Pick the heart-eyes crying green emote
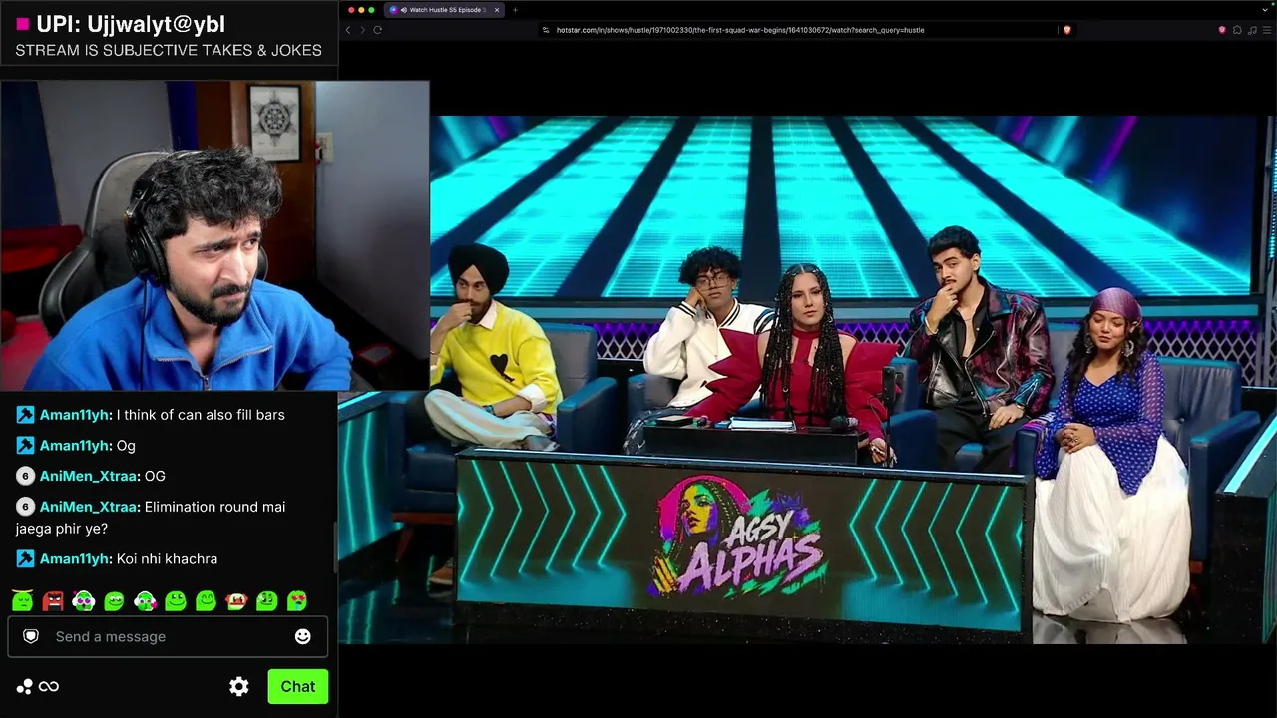1277x718 pixels. (297, 600)
